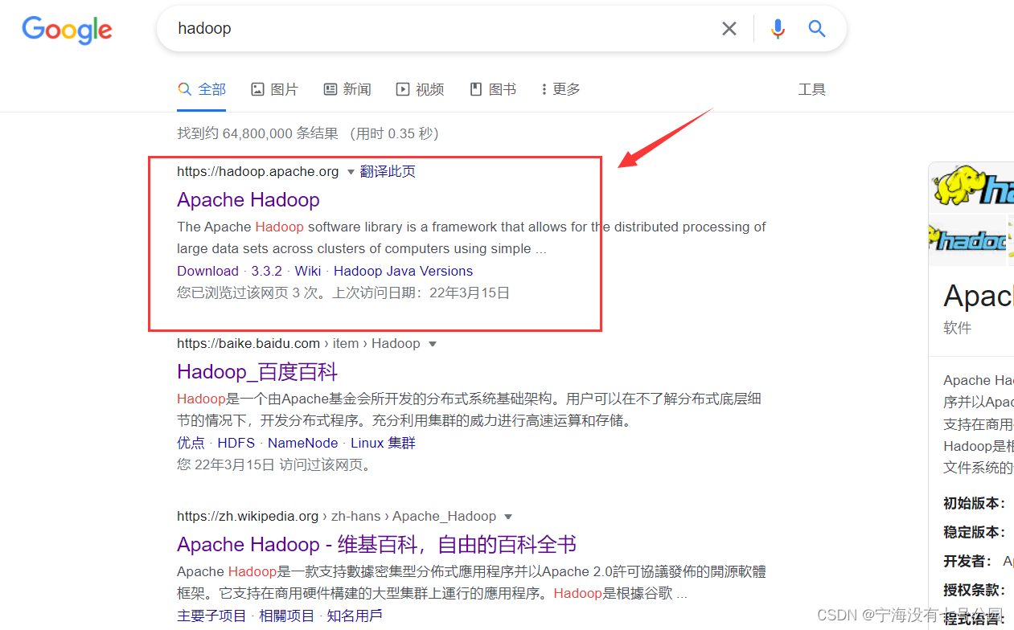
Task: Select the 视频 (Videos) tab icon
Action: coord(402,88)
